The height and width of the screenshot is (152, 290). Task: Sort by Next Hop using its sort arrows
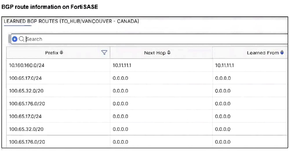[169, 53]
